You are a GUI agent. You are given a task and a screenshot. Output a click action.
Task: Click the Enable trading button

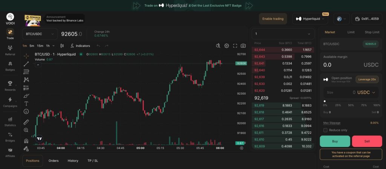click(273, 19)
